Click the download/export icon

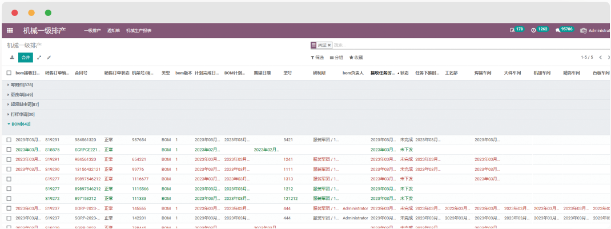point(12,58)
